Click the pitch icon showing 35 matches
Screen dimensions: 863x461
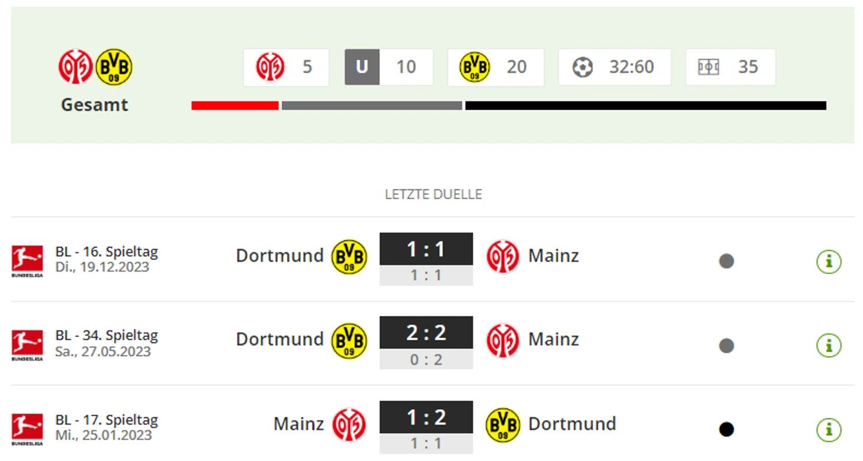point(708,67)
